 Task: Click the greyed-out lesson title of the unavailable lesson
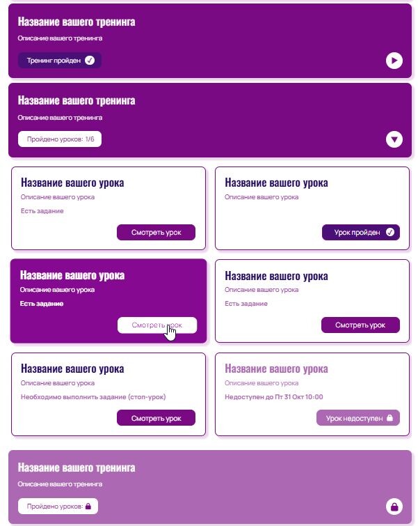coord(276,369)
